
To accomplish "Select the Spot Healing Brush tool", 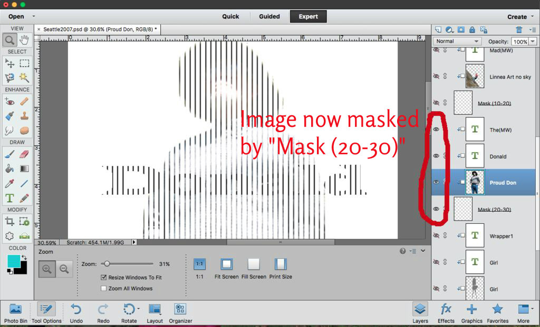I will (x=24, y=102).
